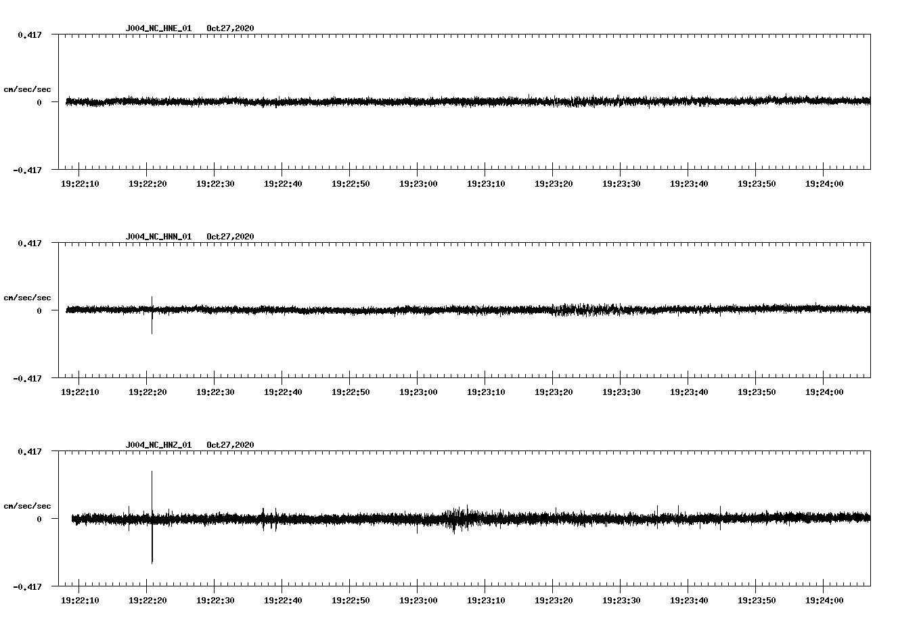Click the Oct27,2020 date on the HNZ plot
The width and height of the screenshot is (919, 625).
(x=230, y=445)
